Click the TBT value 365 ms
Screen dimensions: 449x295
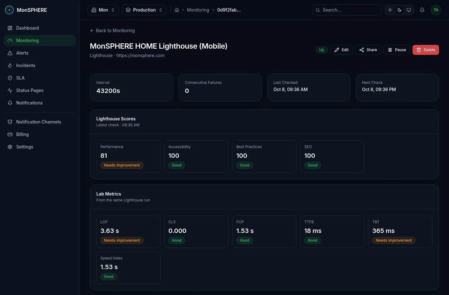tap(384, 231)
